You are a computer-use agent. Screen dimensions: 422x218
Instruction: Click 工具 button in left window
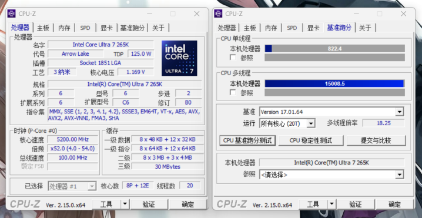coord(106,204)
